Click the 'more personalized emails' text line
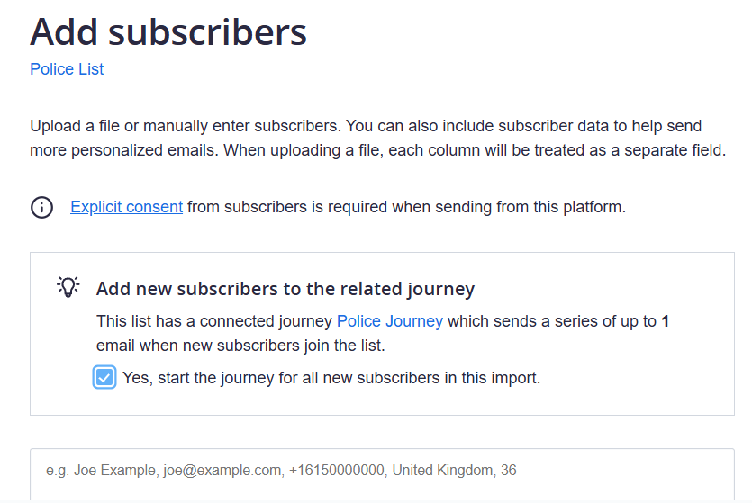 pos(124,150)
